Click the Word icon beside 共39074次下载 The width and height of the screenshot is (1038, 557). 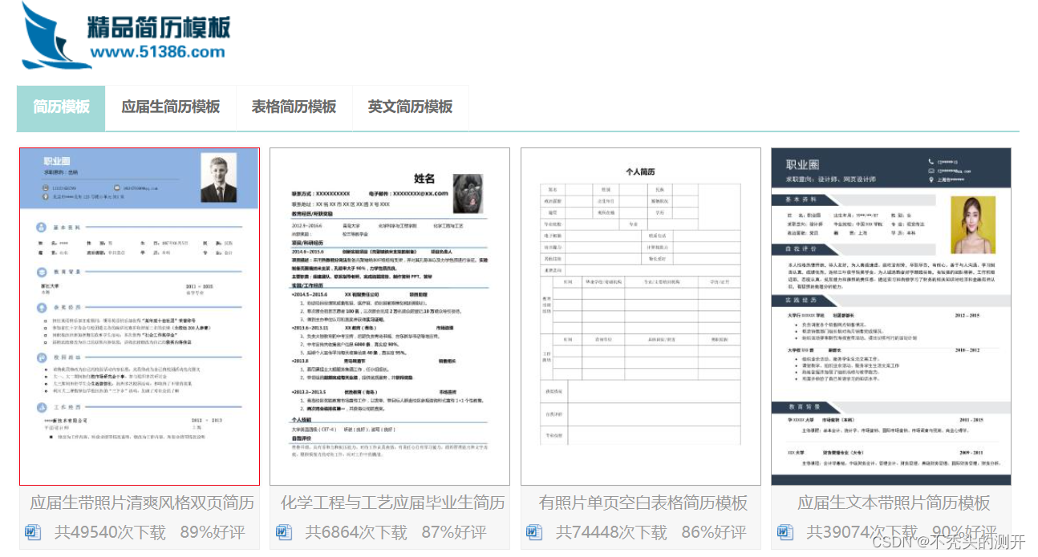785,532
